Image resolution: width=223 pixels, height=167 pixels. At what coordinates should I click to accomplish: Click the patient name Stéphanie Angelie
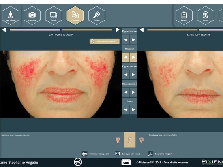pos(23,163)
